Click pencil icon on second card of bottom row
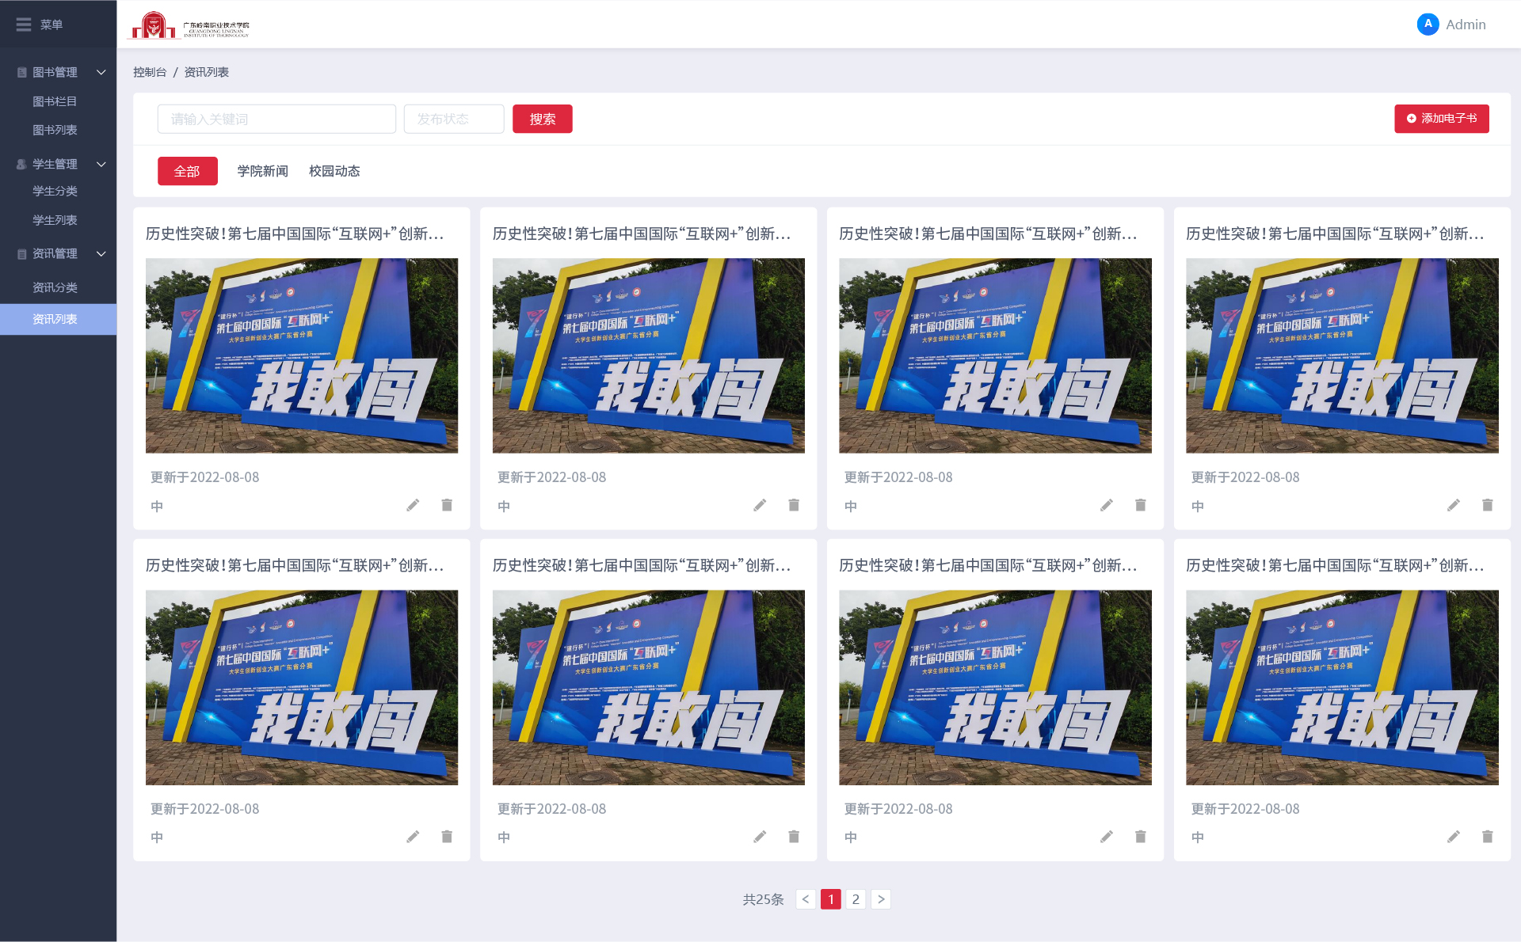The height and width of the screenshot is (942, 1521). (x=760, y=837)
